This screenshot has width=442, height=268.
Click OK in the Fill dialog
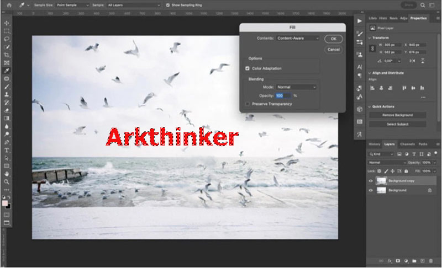(x=334, y=39)
